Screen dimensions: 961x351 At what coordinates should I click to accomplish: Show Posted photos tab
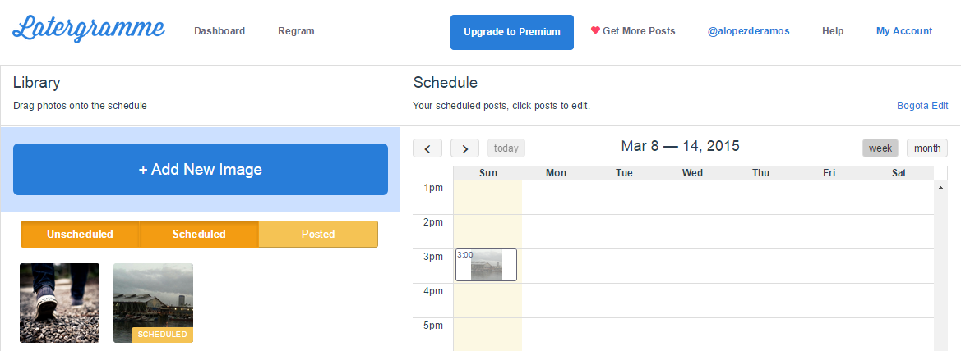318,234
